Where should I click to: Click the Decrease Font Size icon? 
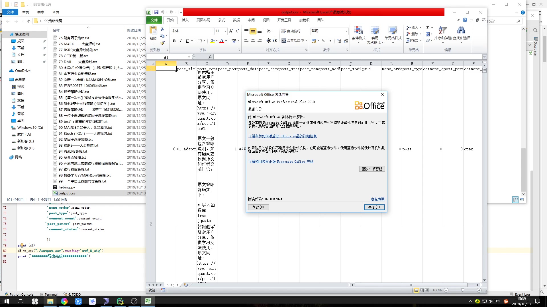pos(237,31)
